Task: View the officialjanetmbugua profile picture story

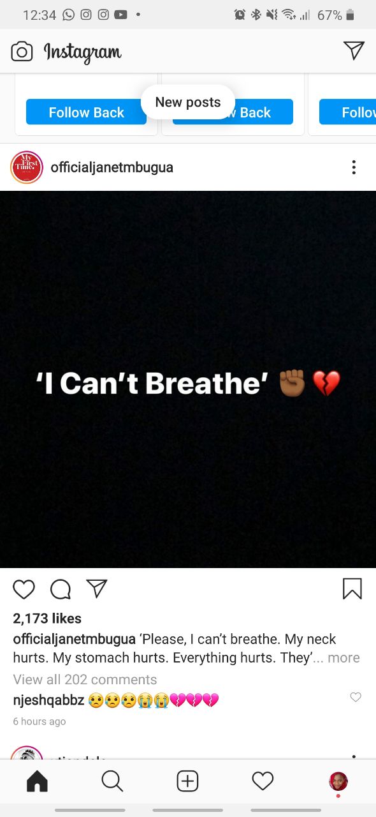Action: [x=27, y=168]
